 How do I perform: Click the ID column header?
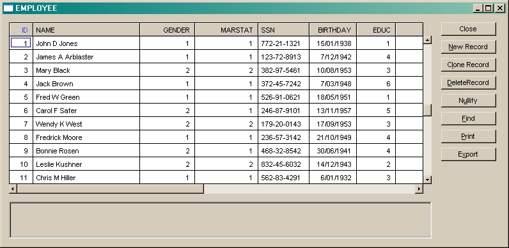point(21,30)
